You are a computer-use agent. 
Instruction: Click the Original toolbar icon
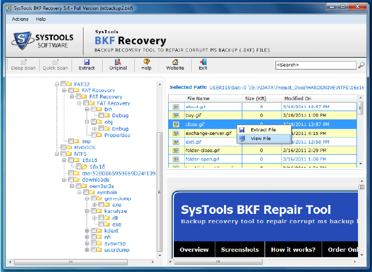[x=118, y=62]
